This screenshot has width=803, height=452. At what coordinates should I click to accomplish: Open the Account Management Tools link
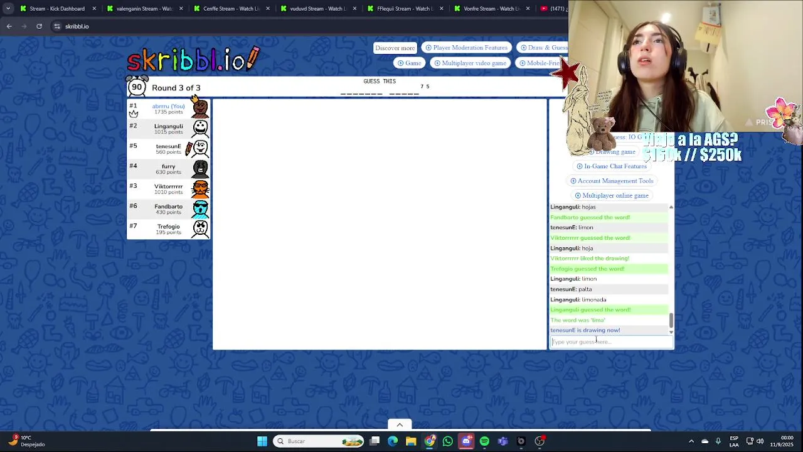coord(612,181)
